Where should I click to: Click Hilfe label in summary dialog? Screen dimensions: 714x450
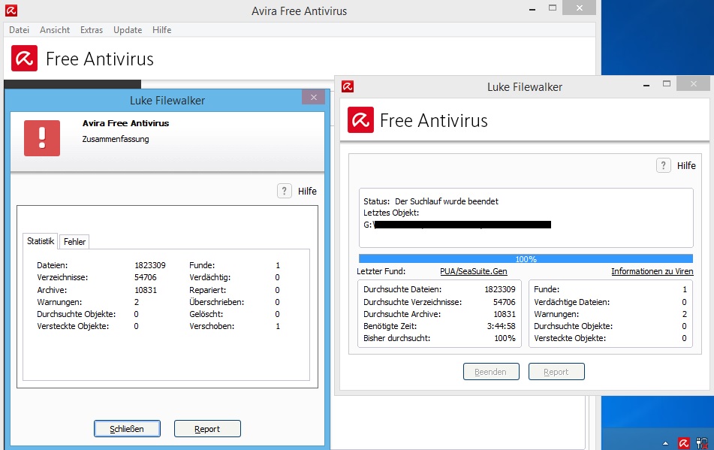[x=307, y=192]
